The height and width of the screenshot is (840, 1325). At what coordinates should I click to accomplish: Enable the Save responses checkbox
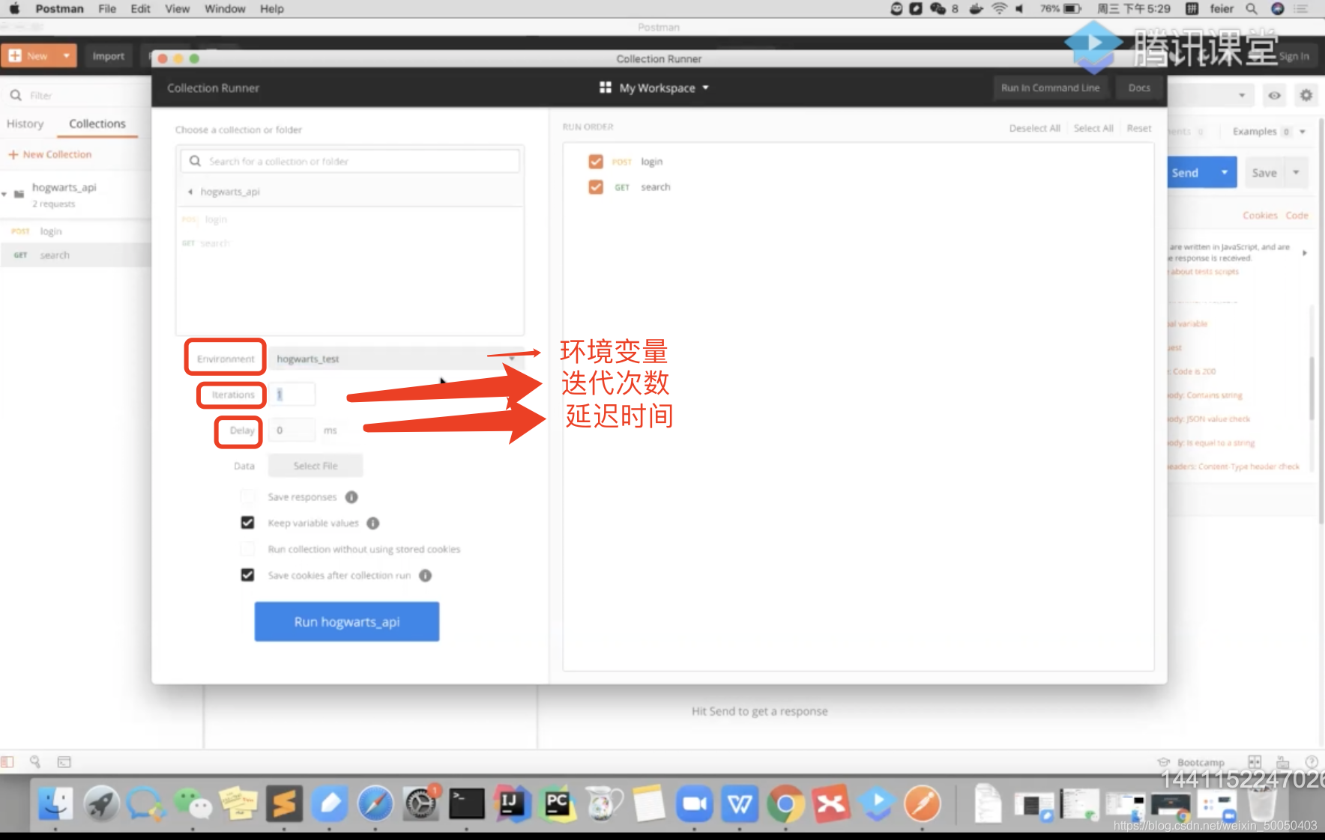click(x=247, y=497)
